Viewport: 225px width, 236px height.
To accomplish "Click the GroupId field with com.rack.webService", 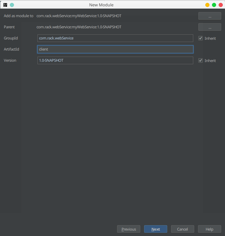I will (115, 38).
